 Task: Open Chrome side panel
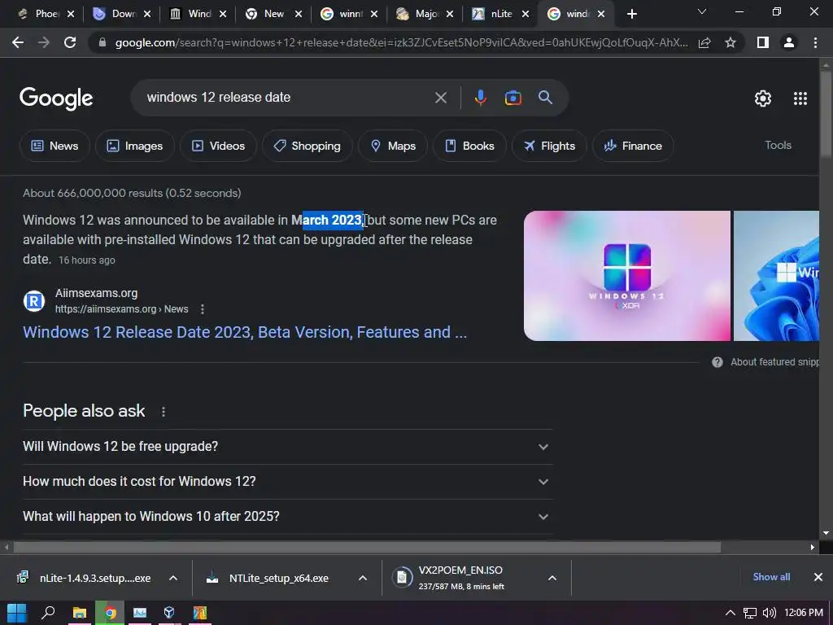[763, 42]
